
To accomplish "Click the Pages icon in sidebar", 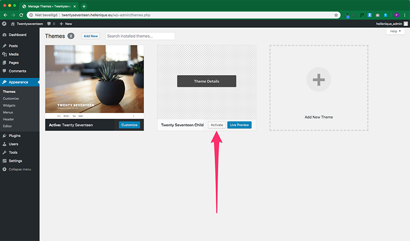I will point(5,62).
